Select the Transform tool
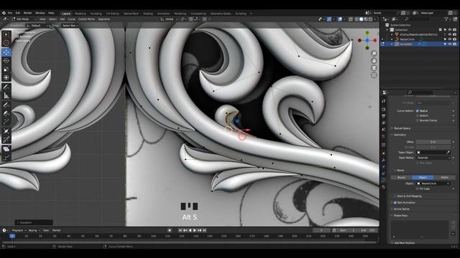The height and width of the screenshot is (258, 460). pyautogui.click(x=6, y=77)
